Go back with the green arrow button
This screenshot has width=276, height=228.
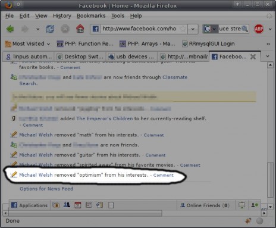[10, 29]
